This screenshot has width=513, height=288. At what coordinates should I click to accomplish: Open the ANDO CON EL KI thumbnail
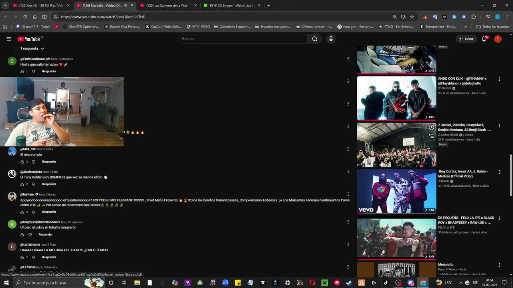pyautogui.click(x=396, y=98)
